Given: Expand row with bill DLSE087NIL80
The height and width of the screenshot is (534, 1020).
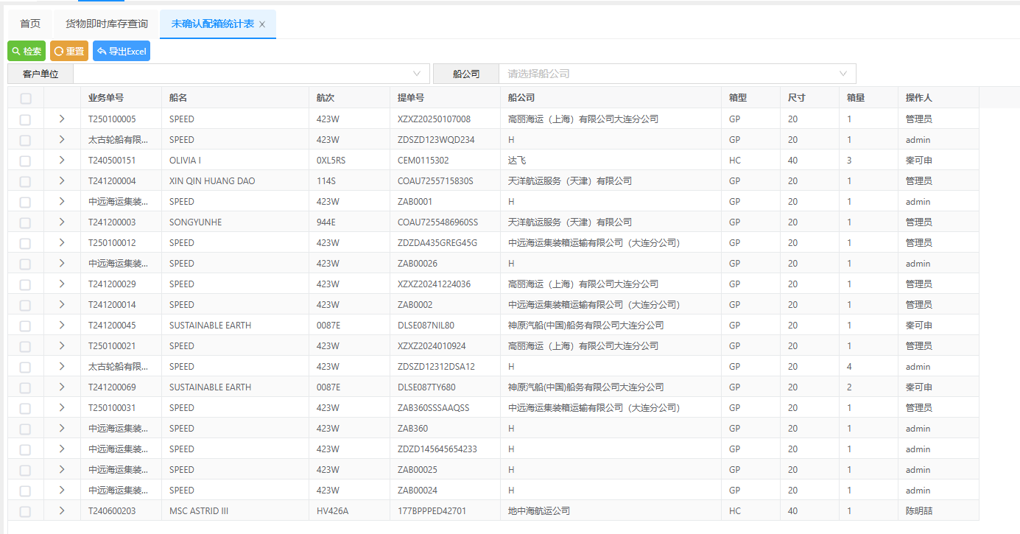Looking at the screenshot, I should (x=62, y=326).
